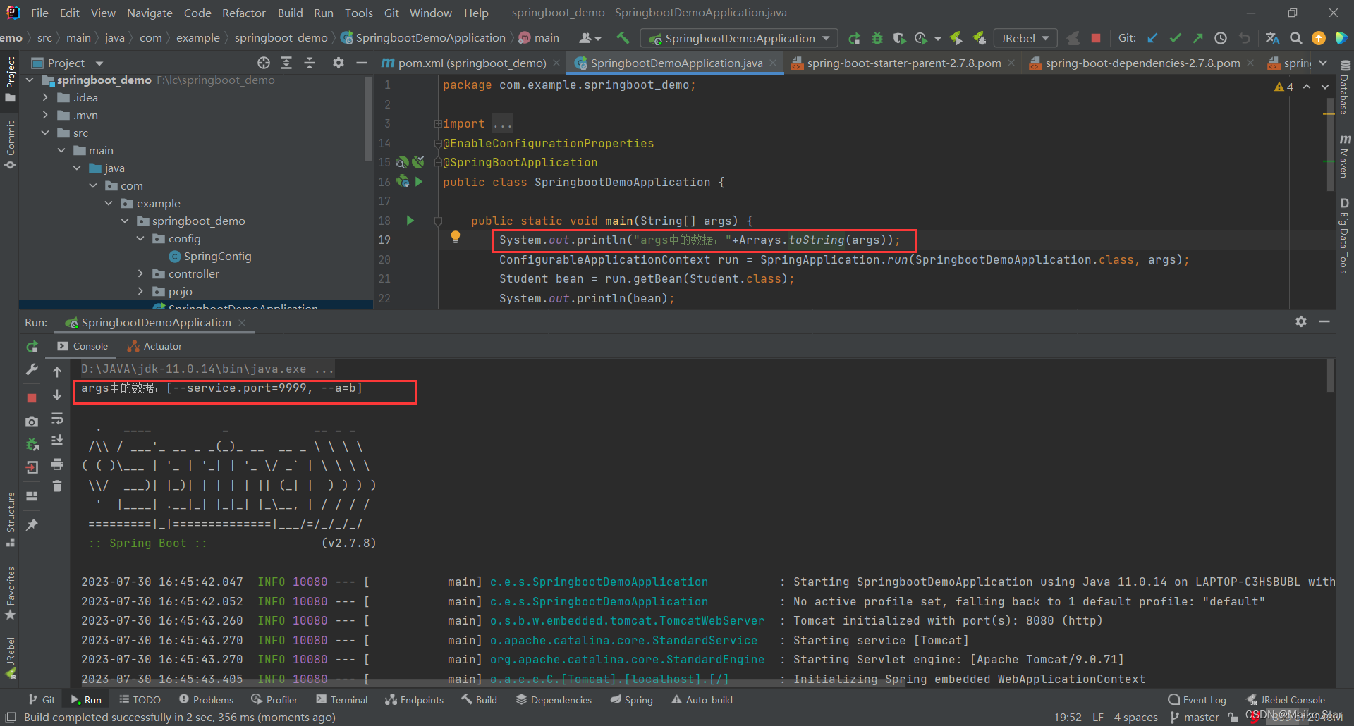Run with coverage icon in toolbar

tap(899, 38)
